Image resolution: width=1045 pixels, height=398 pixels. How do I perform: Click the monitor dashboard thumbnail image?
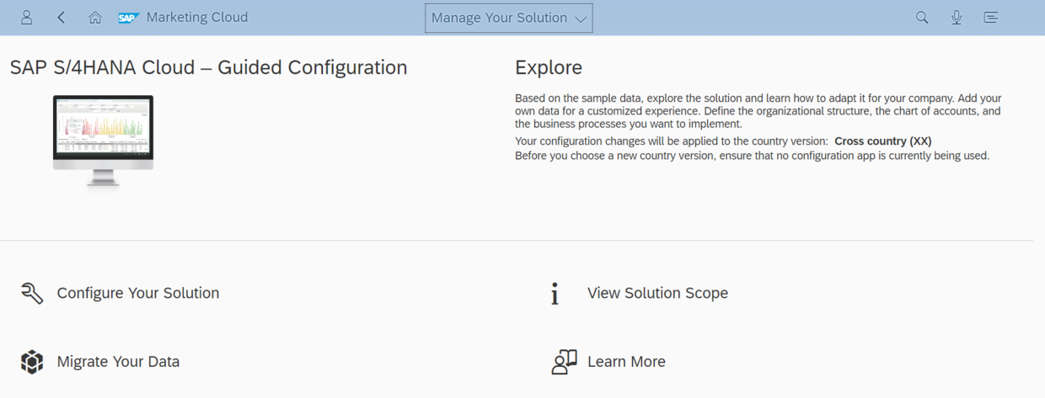[x=104, y=141]
